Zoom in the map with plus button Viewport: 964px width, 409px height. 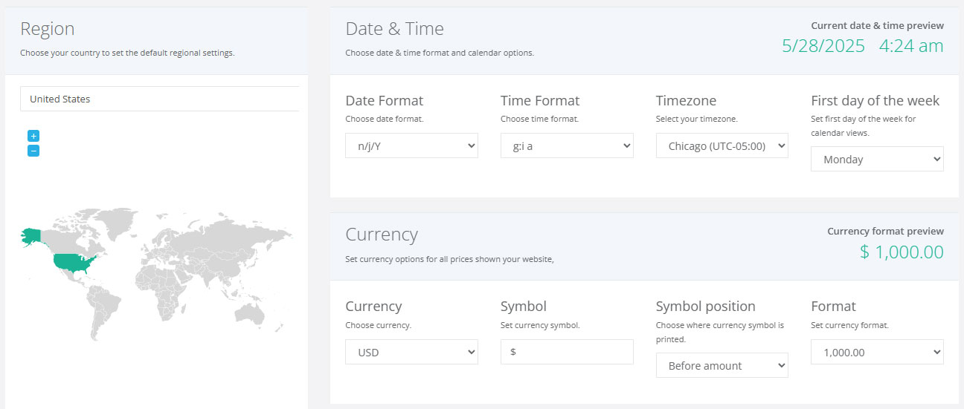point(33,136)
